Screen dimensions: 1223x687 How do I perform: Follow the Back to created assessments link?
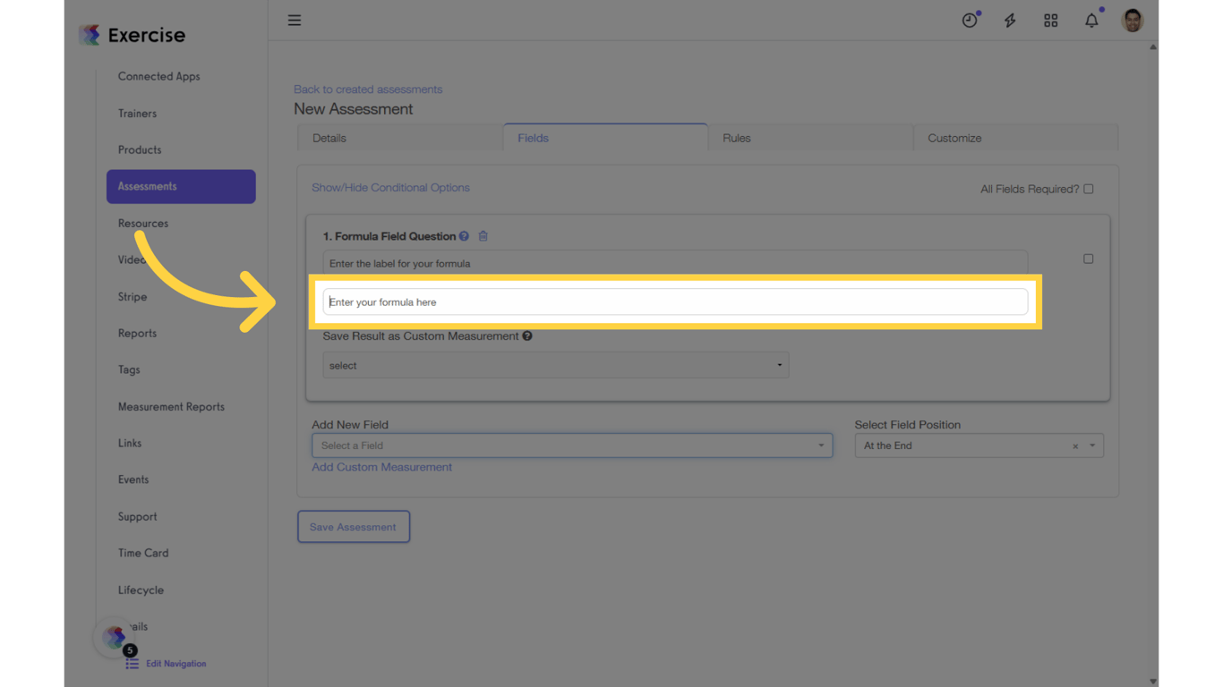point(367,89)
